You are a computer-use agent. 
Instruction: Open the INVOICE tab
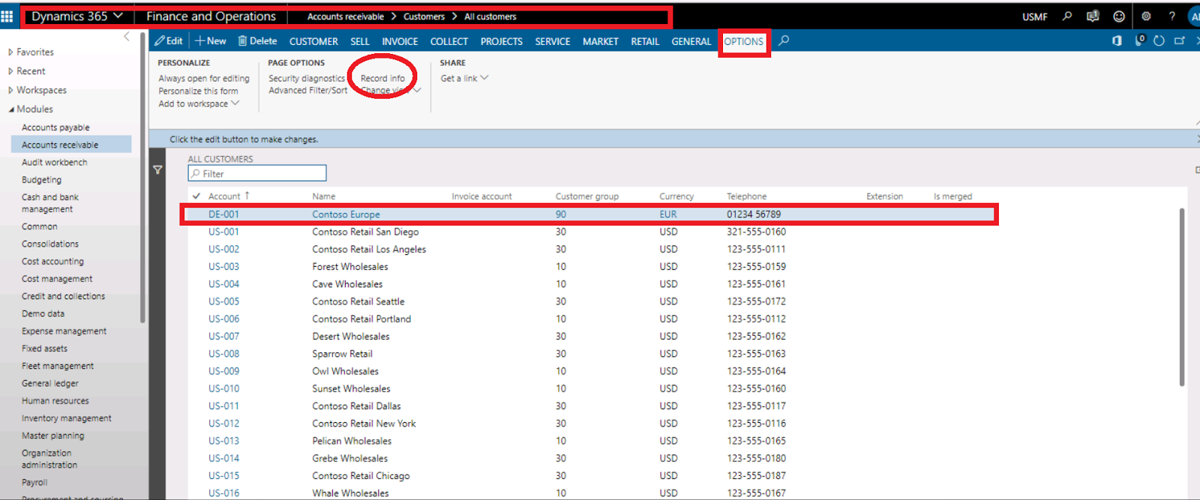(400, 41)
